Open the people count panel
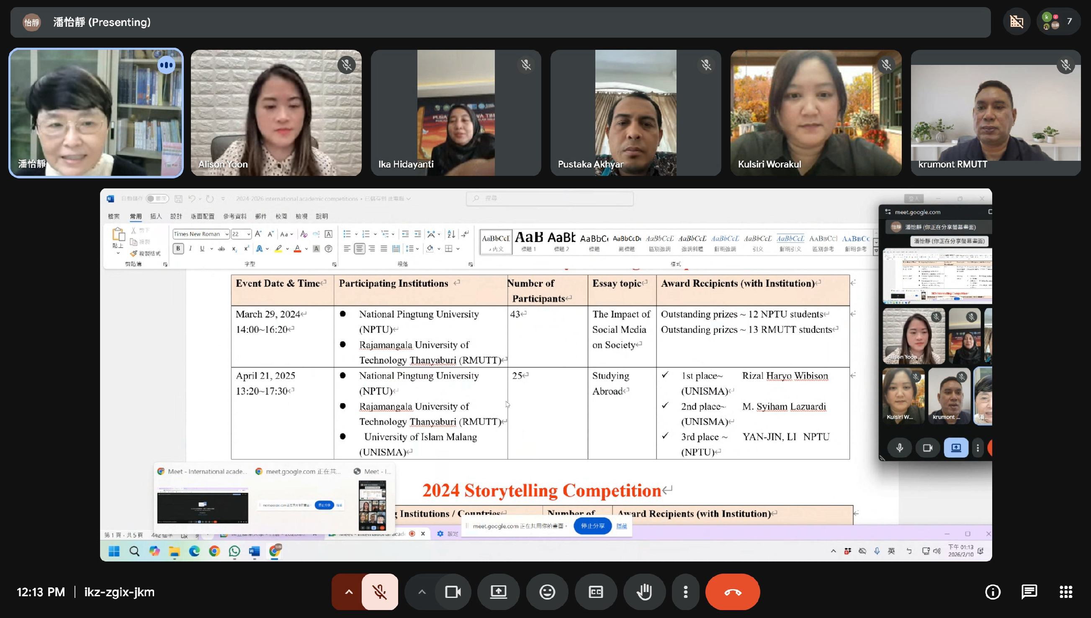Screen dimensions: 1091x618 click(1059, 22)
